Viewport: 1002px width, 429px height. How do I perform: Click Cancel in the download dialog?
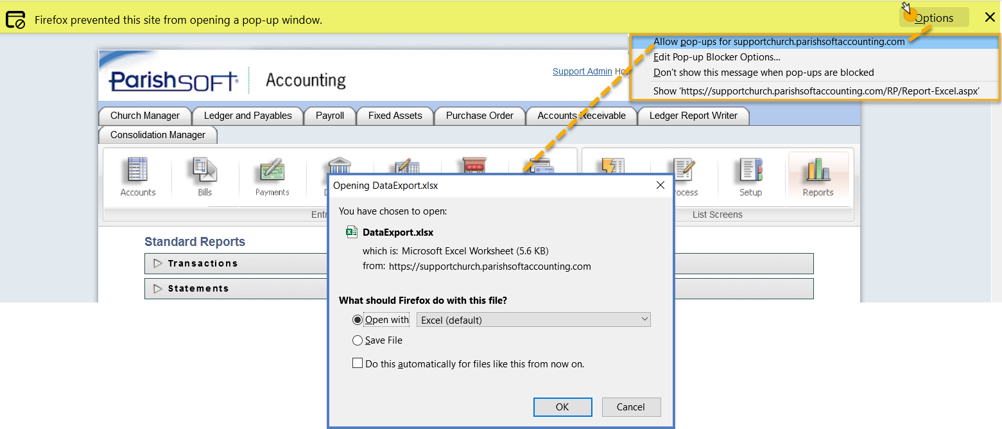pos(631,407)
